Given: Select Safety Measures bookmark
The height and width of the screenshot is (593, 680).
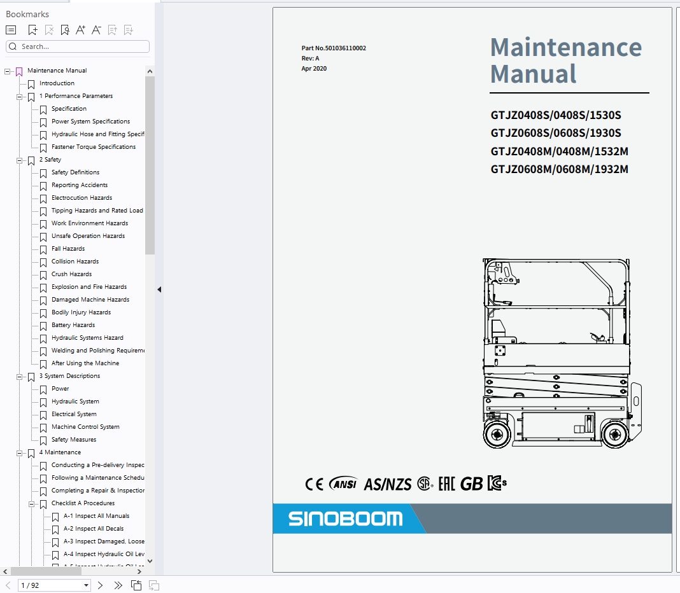Looking at the screenshot, I should click(74, 440).
